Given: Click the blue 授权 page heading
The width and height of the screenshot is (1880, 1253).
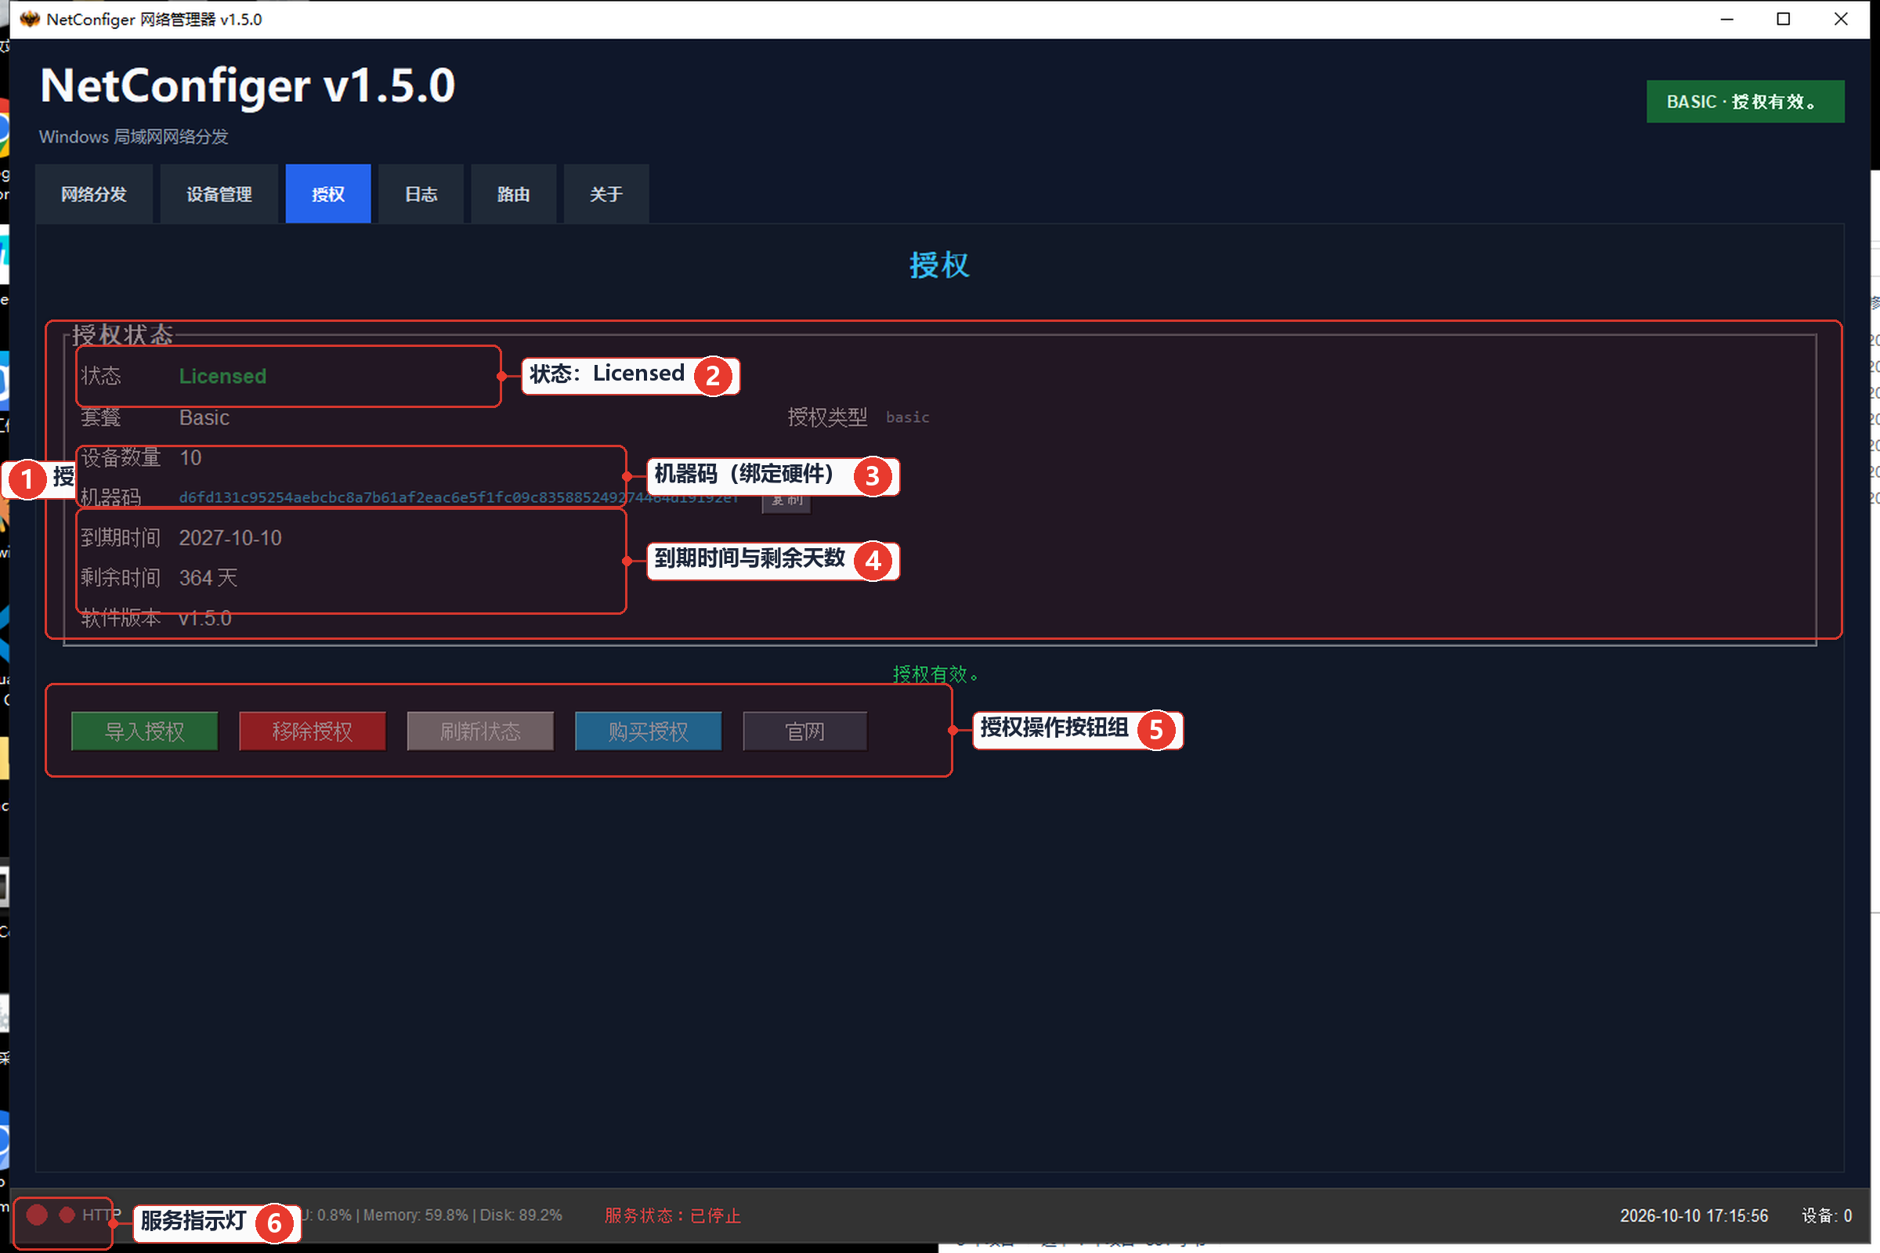Looking at the screenshot, I should (x=939, y=265).
